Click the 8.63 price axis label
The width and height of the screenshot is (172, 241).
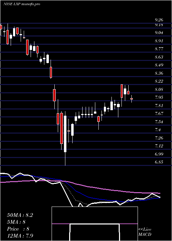pyautogui.click(x=159, y=57)
